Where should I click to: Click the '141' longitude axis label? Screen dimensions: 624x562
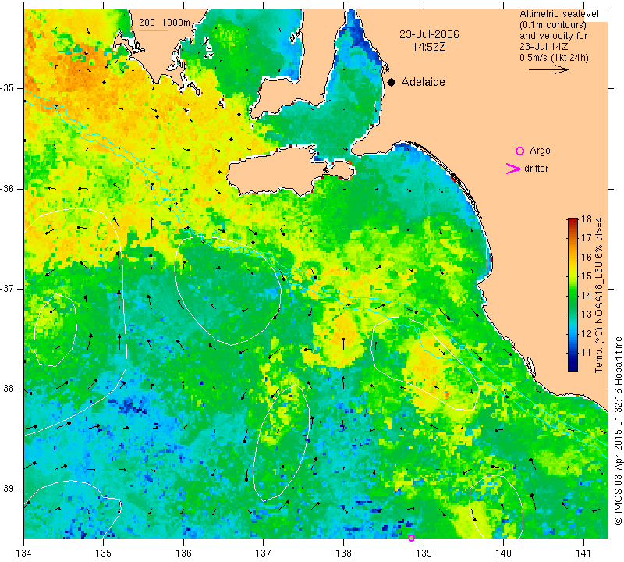[583, 553]
